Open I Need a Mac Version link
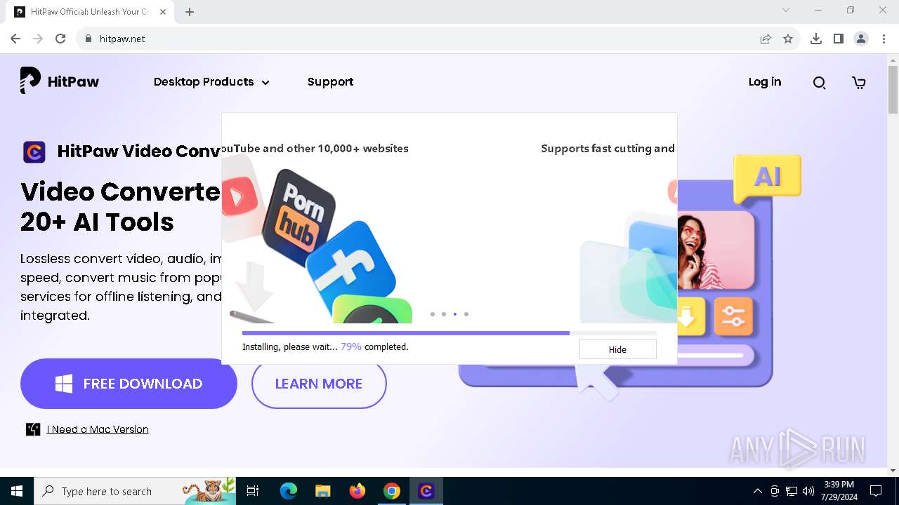 (98, 429)
